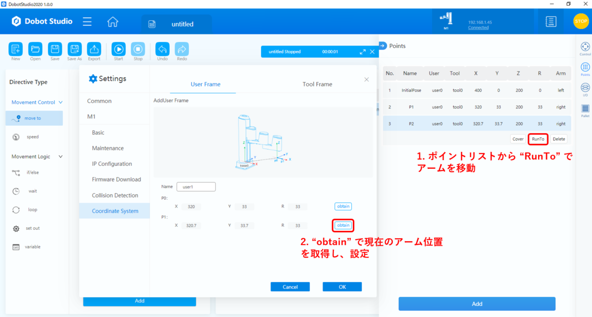Open the I/O panel icon
Image resolution: width=592 pixels, height=317 pixels.
click(585, 87)
